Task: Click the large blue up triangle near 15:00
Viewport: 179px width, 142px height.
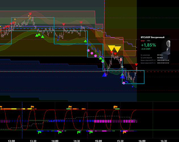Action: [x=105, y=75]
